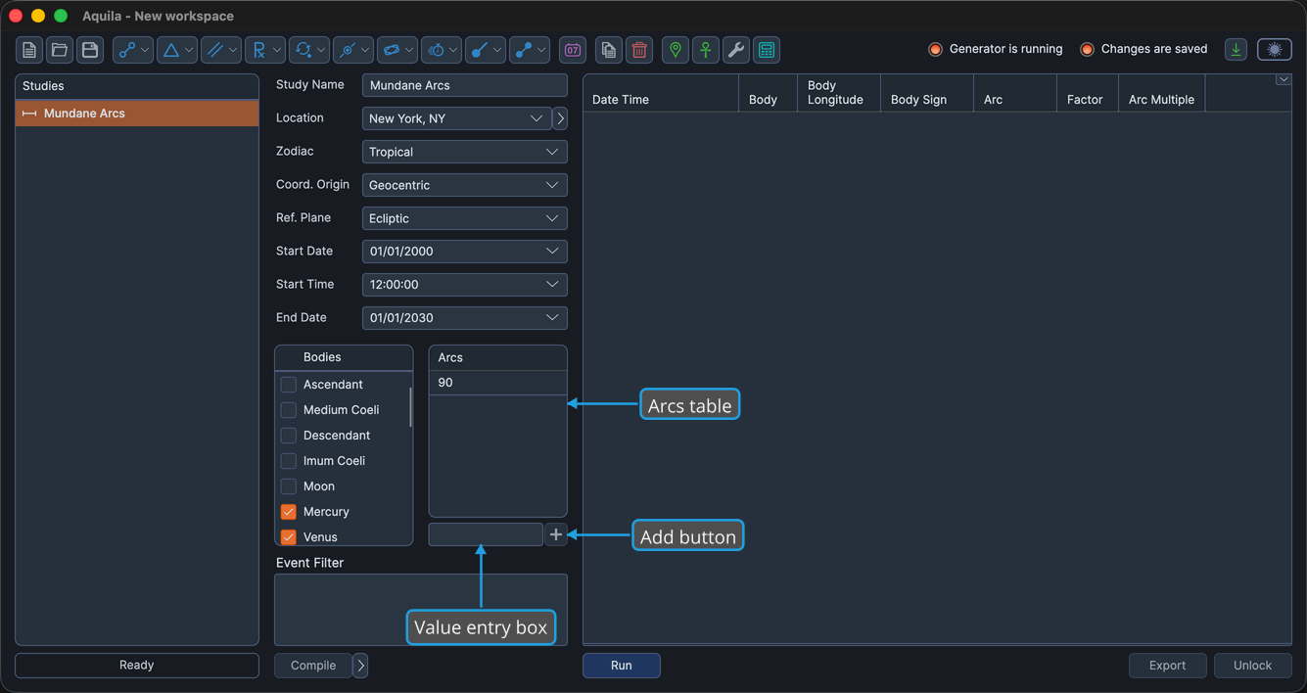The width and height of the screenshot is (1307, 693).
Task: Click the Export button
Action: click(1168, 666)
